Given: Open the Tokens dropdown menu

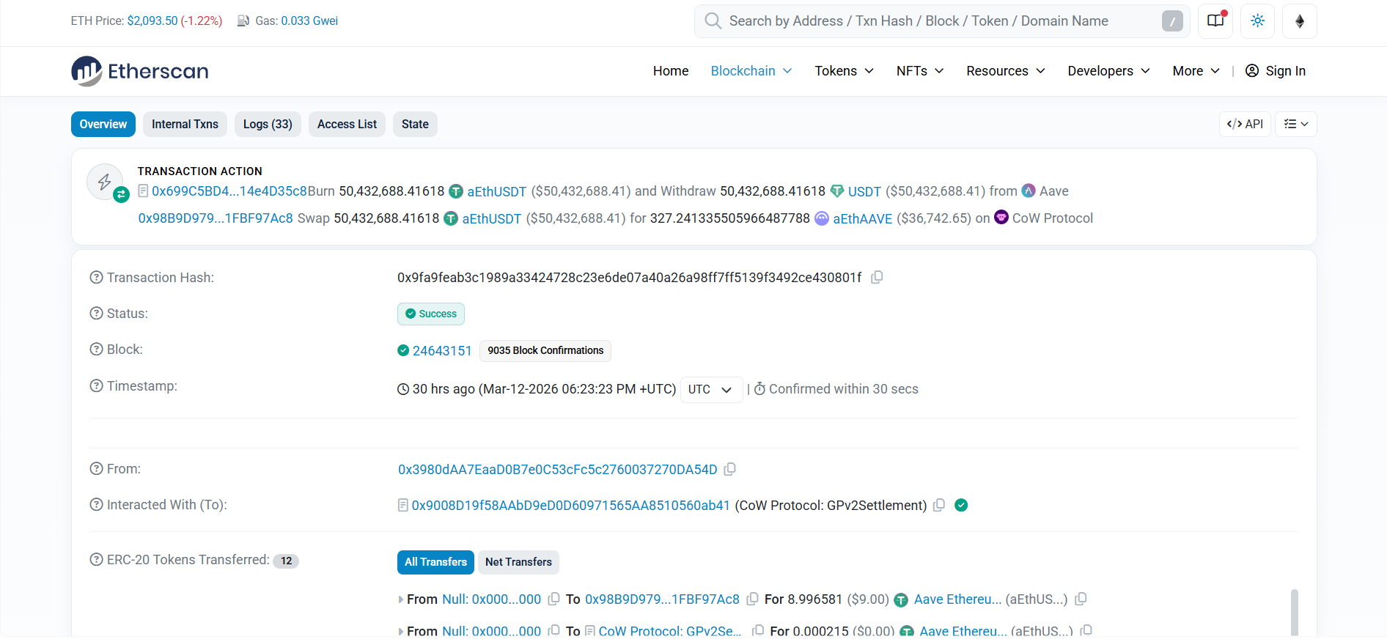Looking at the screenshot, I should pos(844,70).
